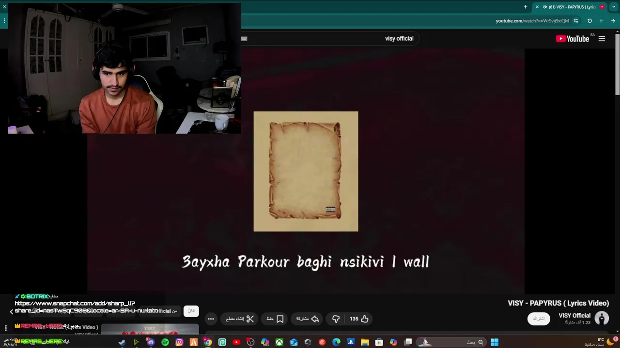Viewport: 620px width, 348px height.
Task: Select the first filter chip above suggested videos
Action: click(191, 311)
